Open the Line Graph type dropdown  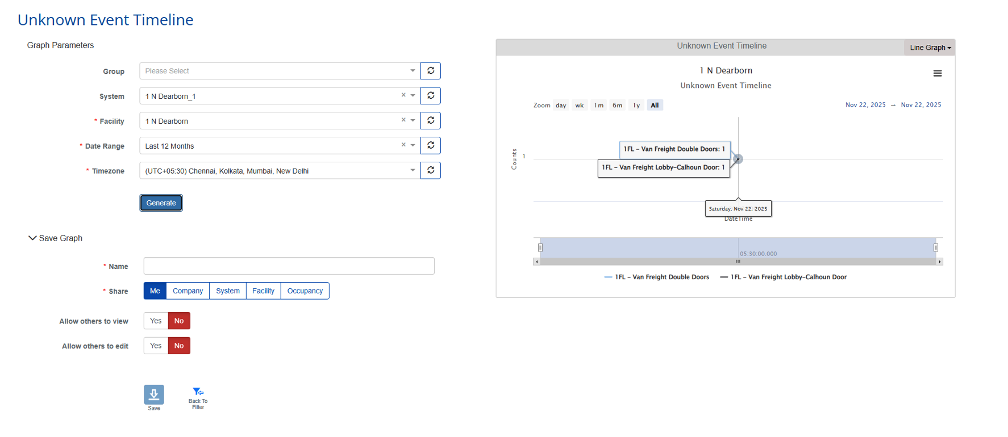[x=930, y=48]
